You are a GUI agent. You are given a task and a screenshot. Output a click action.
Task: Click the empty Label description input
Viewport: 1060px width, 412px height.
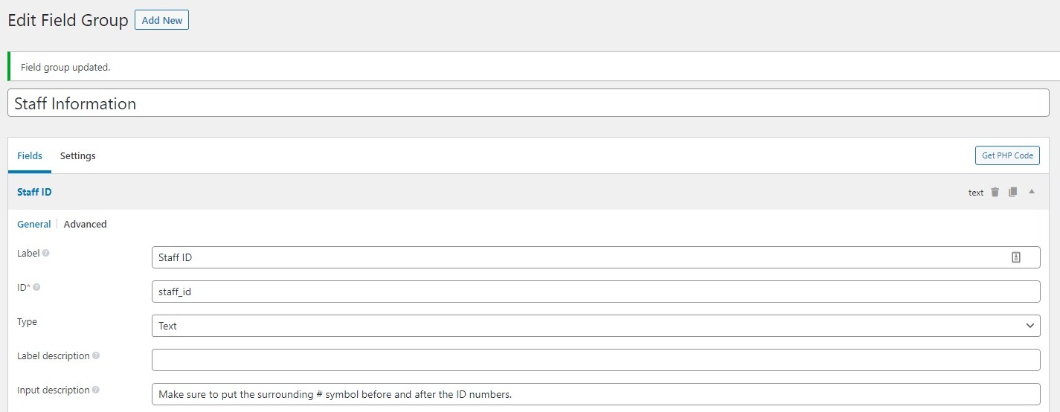pos(596,360)
